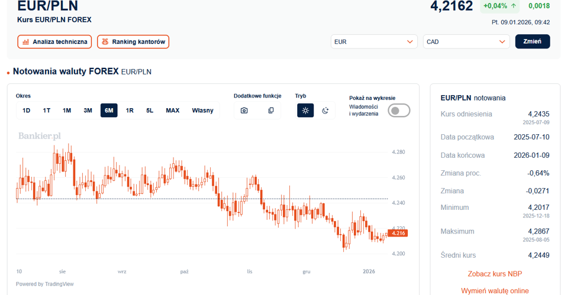Switch to dark mode moon icon
Viewport: 561px width, 295px height.
[325, 111]
